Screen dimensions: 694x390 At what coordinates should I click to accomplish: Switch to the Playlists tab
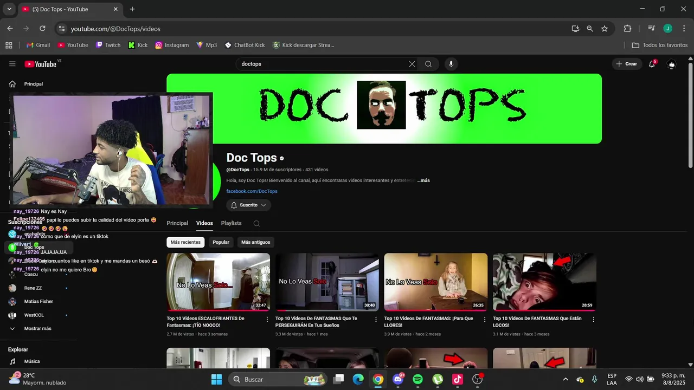[231, 223]
